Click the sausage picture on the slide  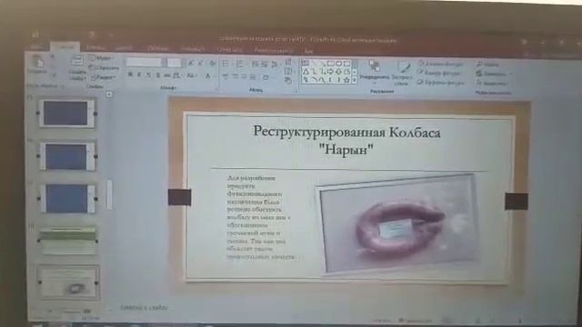tap(398, 223)
